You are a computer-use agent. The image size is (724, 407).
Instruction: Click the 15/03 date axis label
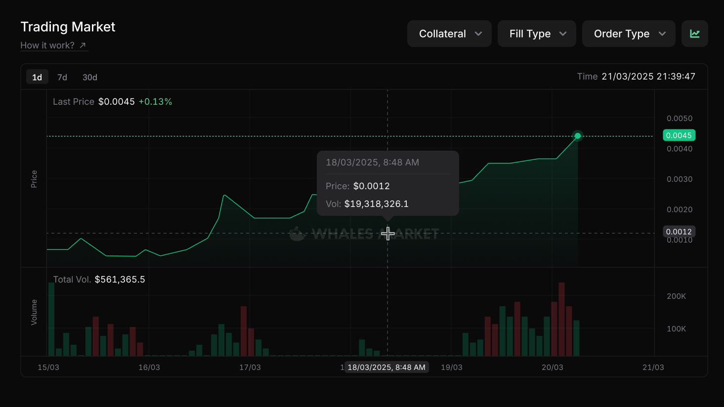coord(48,367)
